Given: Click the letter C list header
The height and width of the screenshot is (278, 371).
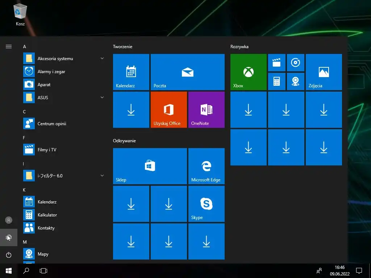Looking at the screenshot, I should pyautogui.click(x=24, y=111).
